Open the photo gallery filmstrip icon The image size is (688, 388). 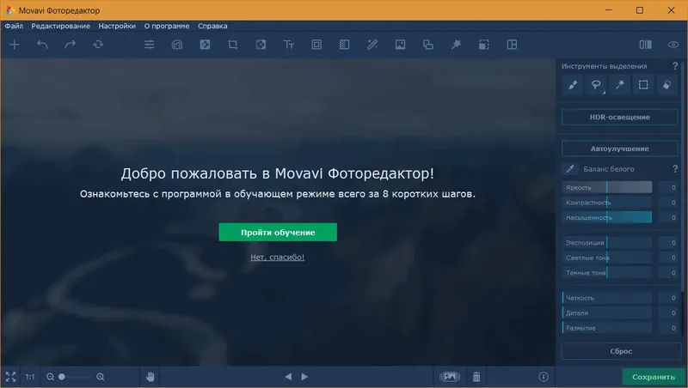click(450, 377)
